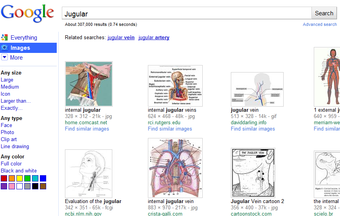
Task: Find similar images for rci.rutgers.edu result
Action: (x=170, y=129)
